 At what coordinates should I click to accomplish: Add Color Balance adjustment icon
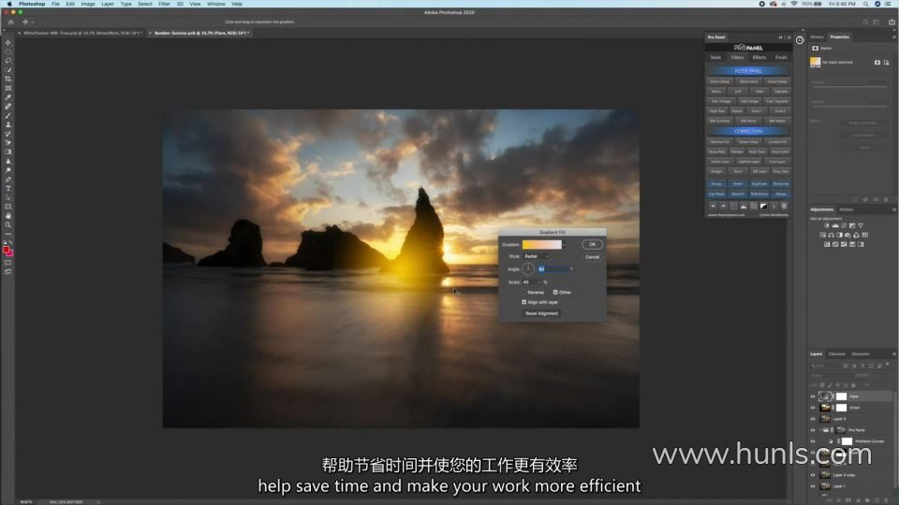coord(832,235)
